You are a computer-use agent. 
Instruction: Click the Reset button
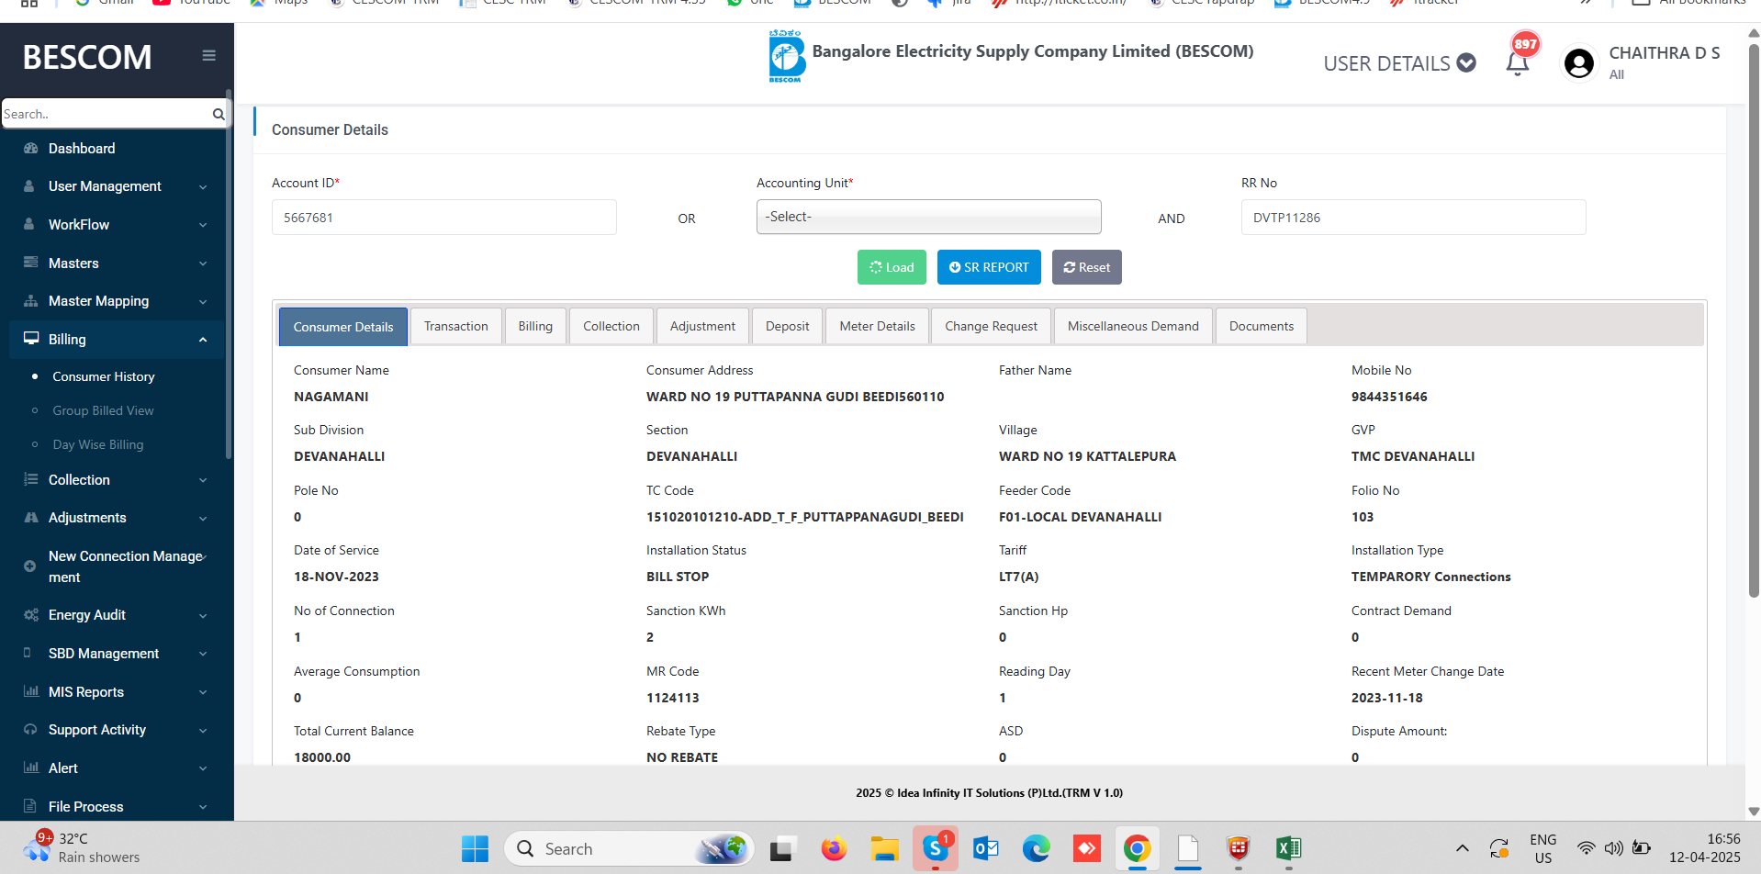click(1087, 267)
